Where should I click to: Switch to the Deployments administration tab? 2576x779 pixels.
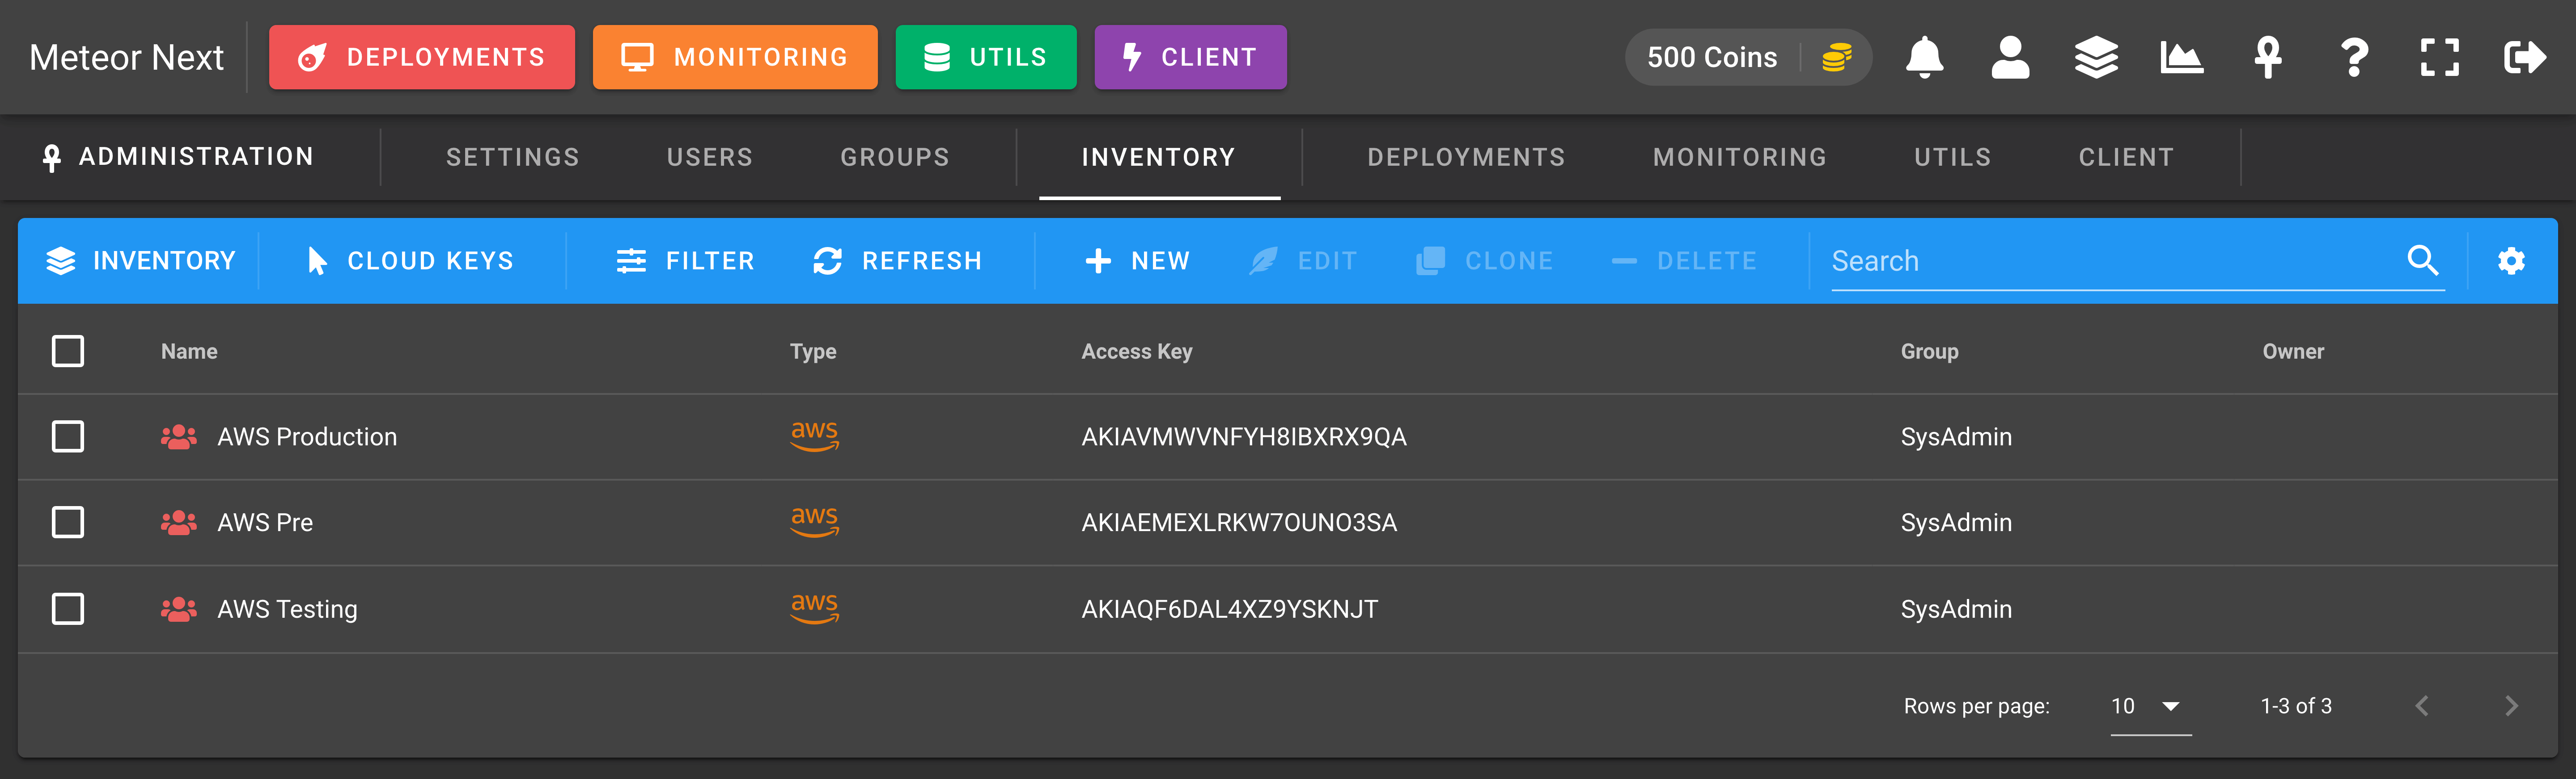1466,158
